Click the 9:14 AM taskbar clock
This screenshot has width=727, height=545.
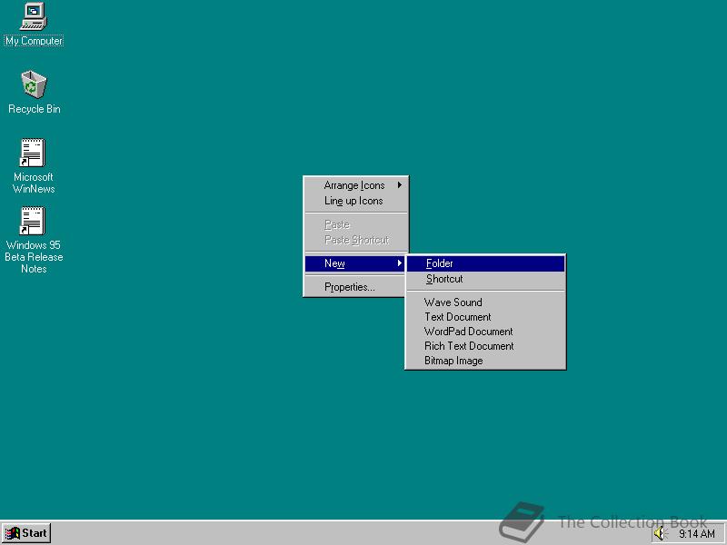pyautogui.click(x=696, y=534)
